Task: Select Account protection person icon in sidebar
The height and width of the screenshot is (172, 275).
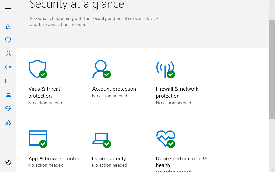Action: tap(8, 54)
